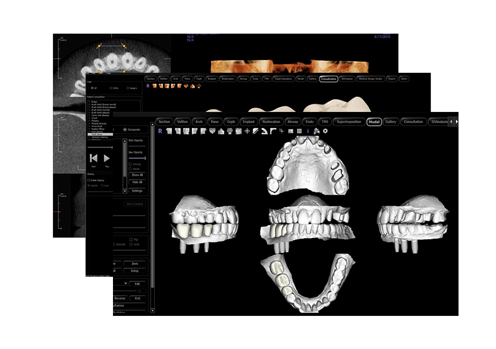Check the Enable Clipping checkbox

(89, 180)
